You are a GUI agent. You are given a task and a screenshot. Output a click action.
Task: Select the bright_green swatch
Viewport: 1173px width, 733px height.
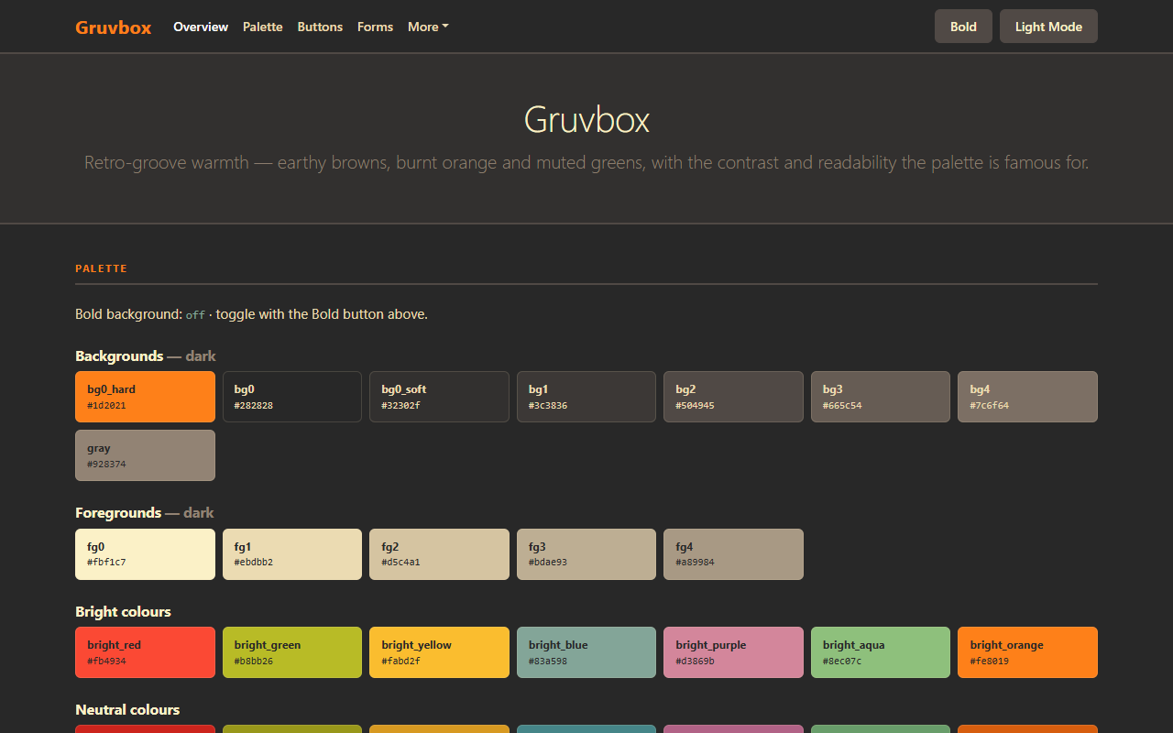(x=292, y=652)
